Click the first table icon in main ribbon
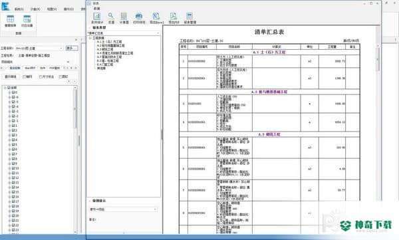Screen dimensions: 399x240 pos(11,21)
